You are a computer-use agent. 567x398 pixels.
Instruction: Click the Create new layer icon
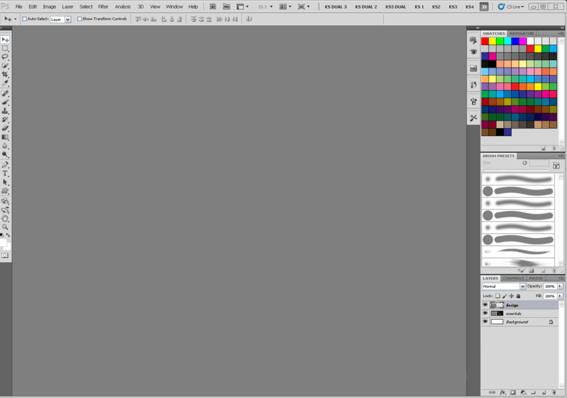(x=543, y=392)
